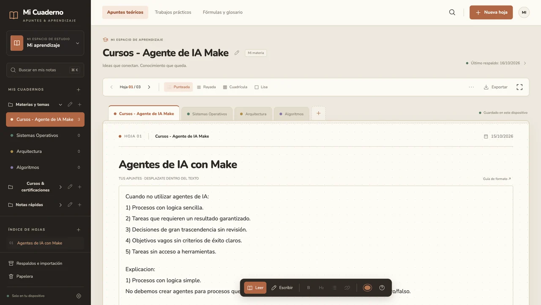
Task: Add a new sheet in Índice de hojas
Action: (78, 230)
